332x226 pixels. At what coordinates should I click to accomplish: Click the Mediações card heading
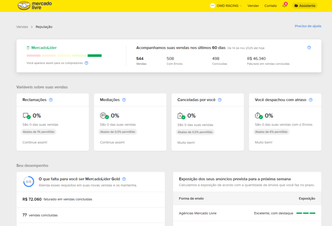[110, 100]
